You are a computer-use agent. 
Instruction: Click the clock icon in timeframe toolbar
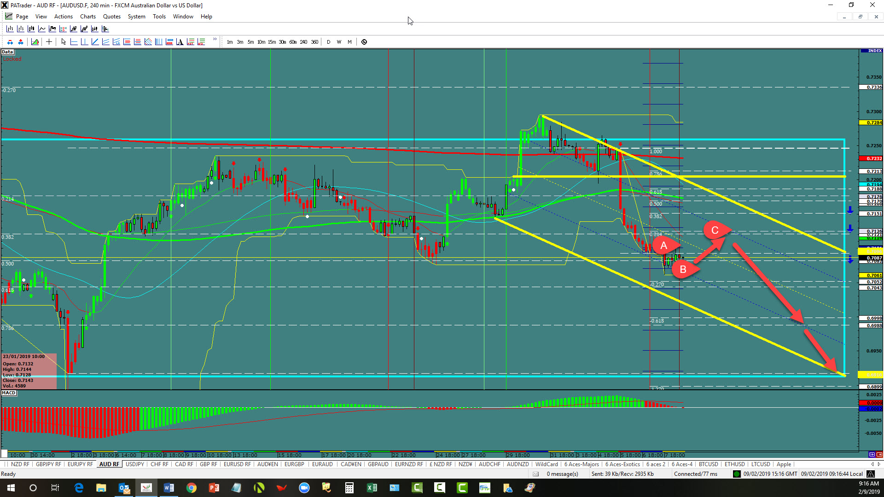[364, 42]
